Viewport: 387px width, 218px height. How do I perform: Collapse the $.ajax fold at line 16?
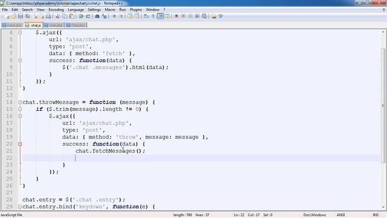tap(20, 116)
